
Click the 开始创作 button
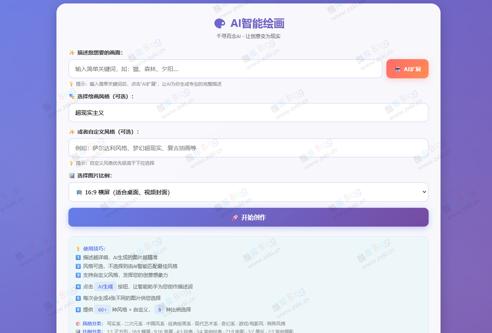pyautogui.click(x=248, y=217)
